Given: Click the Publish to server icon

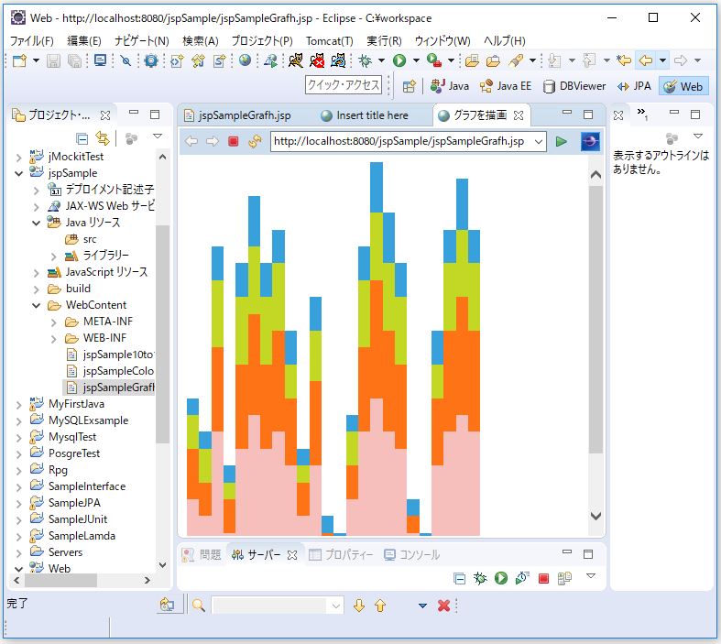Looking at the screenshot, I should pos(564,578).
